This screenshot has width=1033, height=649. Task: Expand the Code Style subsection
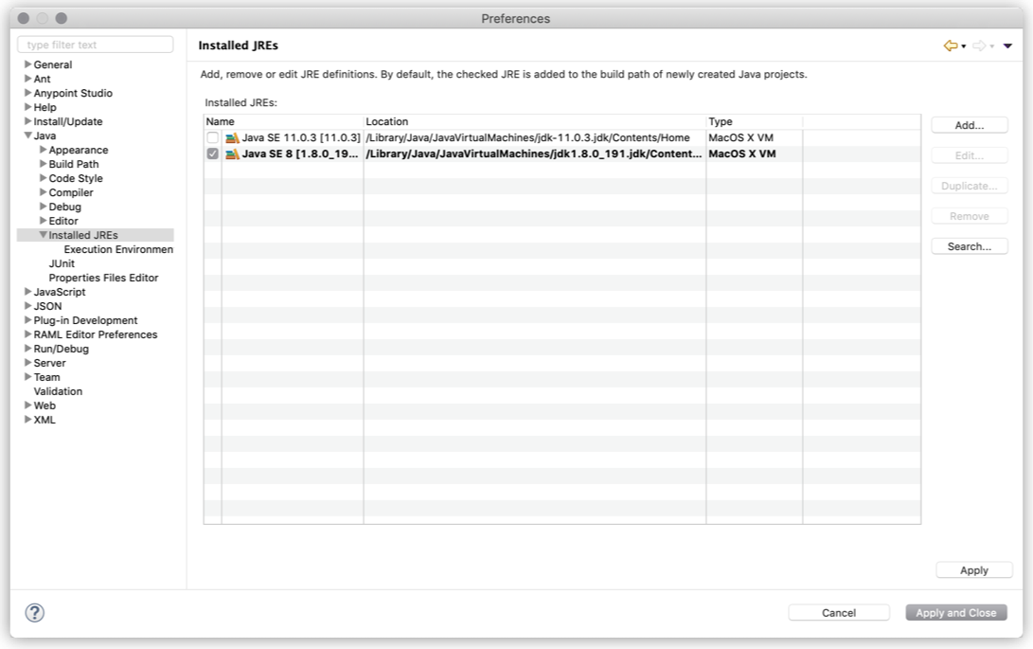tap(43, 178)
